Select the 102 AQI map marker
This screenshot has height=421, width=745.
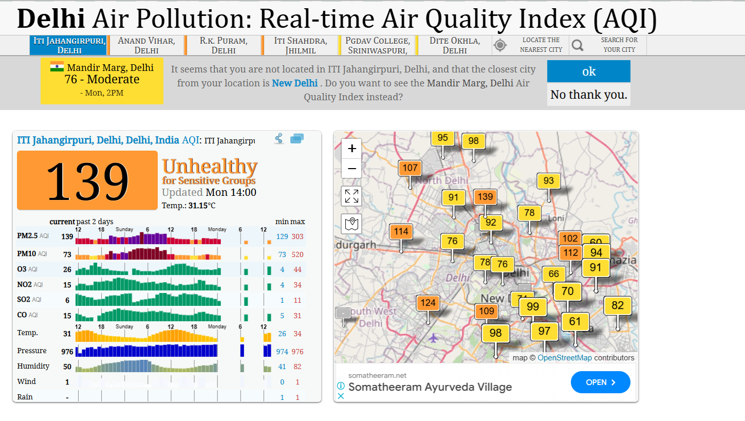click(x=570, y=238)
